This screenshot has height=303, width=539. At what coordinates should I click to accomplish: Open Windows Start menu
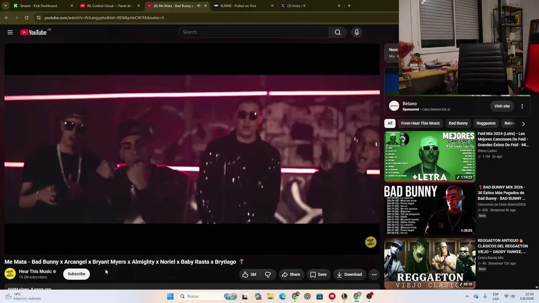[x=170, y=296]
